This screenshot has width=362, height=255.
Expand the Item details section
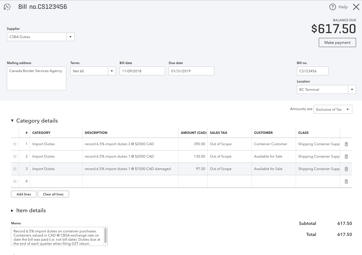(x=12, y=211)
